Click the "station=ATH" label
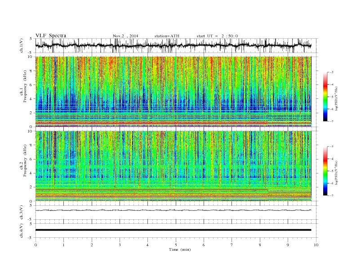This screenshot has height=275, width=356. pos(167,36)
